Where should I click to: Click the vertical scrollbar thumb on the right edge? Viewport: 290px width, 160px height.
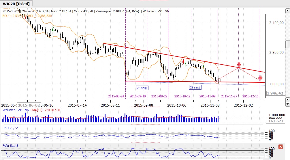pyautogui.click(x=287, y=44)
